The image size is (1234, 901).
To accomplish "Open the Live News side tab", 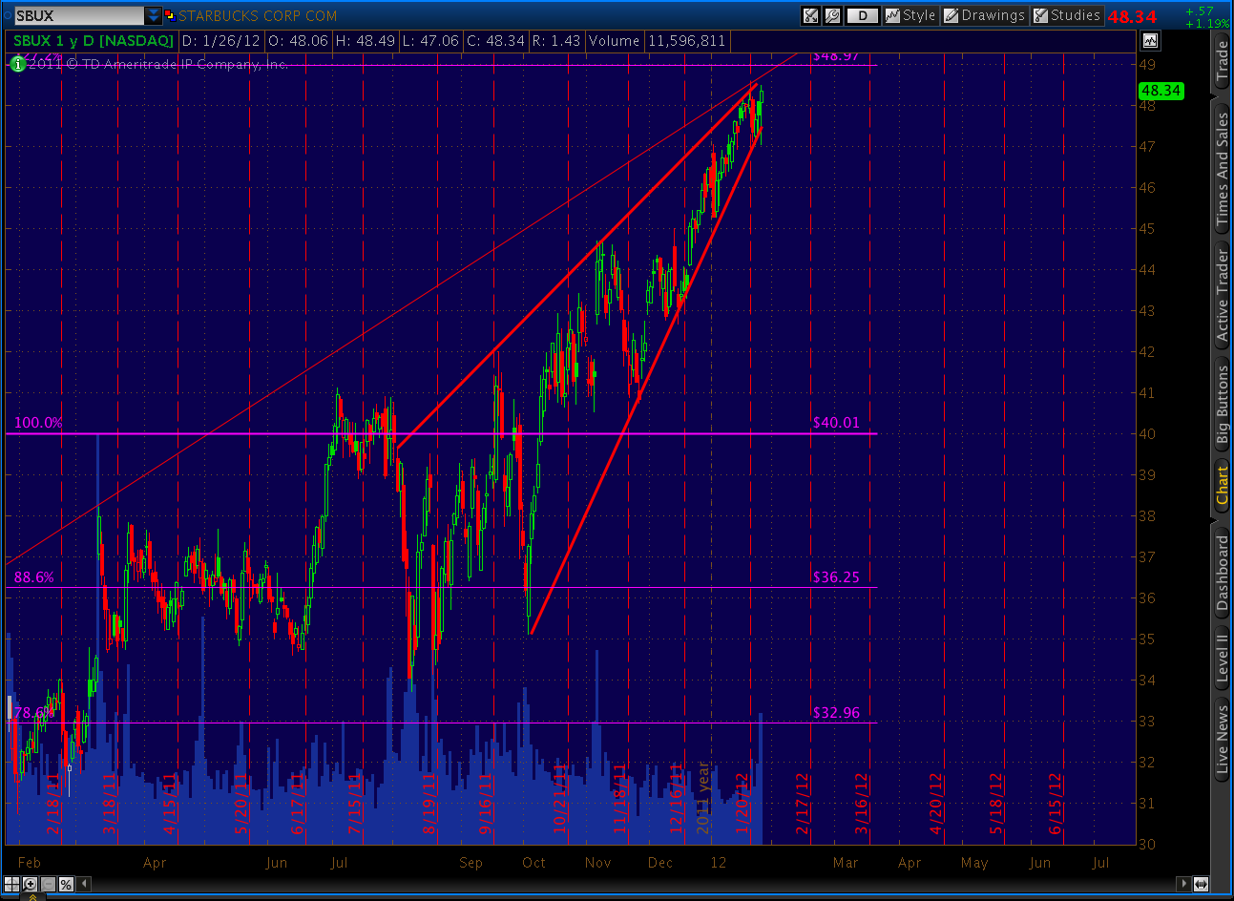I will tap(1222, 740).
